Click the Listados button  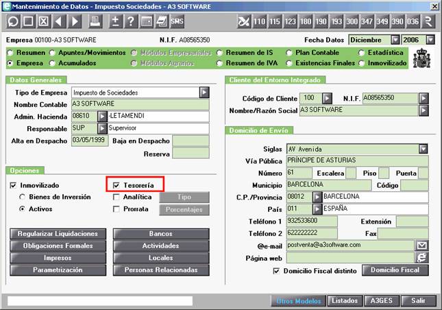(345, 301)
